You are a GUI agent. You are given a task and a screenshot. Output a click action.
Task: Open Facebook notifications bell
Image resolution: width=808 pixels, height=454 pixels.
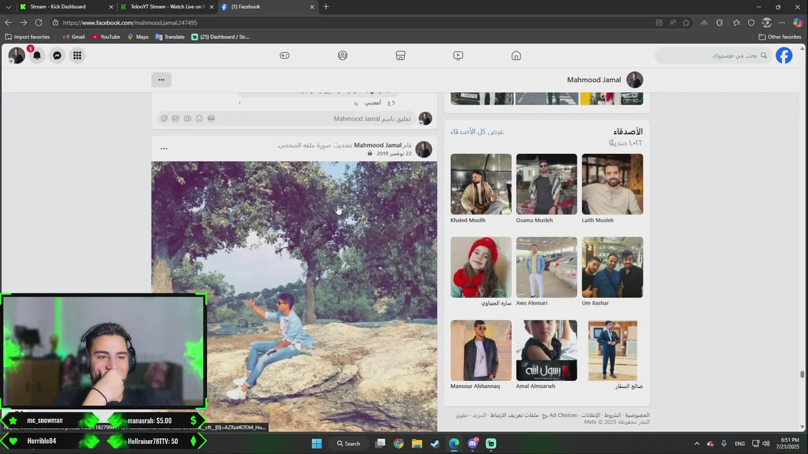tap(37, 55)
